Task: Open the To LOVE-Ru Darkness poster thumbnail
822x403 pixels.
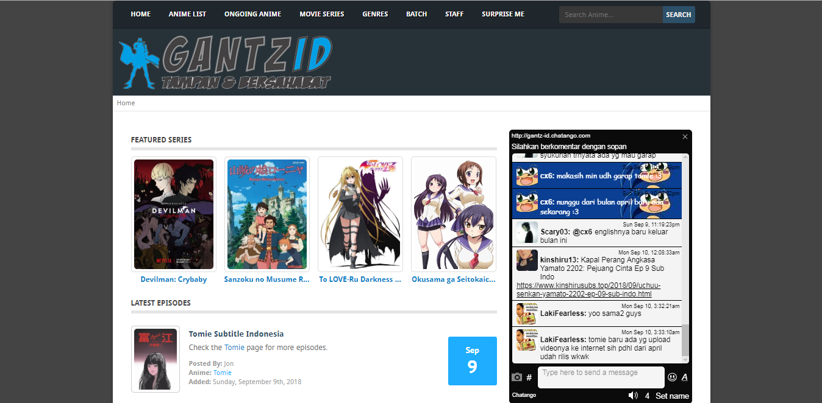Action: coord(360,214)
